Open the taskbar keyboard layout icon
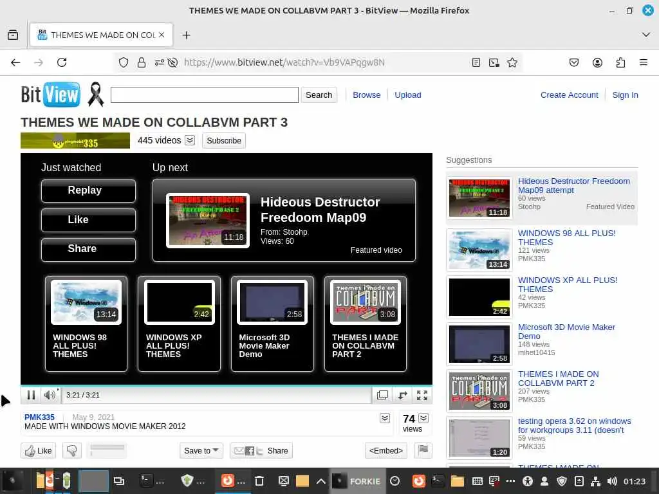This screenshot has height=494, width=659. tap(477, 481)
